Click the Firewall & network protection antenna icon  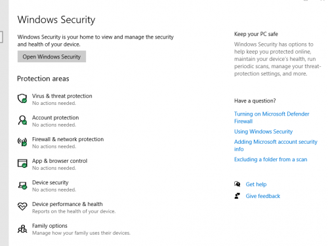pyautogui.click(x=22, y=142)
